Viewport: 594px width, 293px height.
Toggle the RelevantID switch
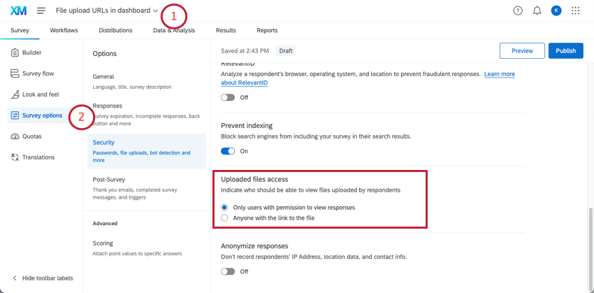(x=228, y=97)
